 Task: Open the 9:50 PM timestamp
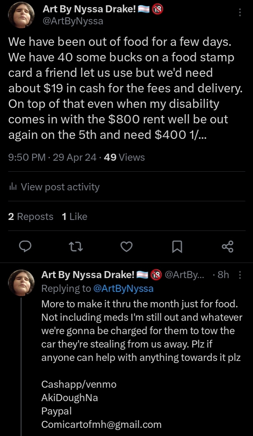(x=27, y=157)
